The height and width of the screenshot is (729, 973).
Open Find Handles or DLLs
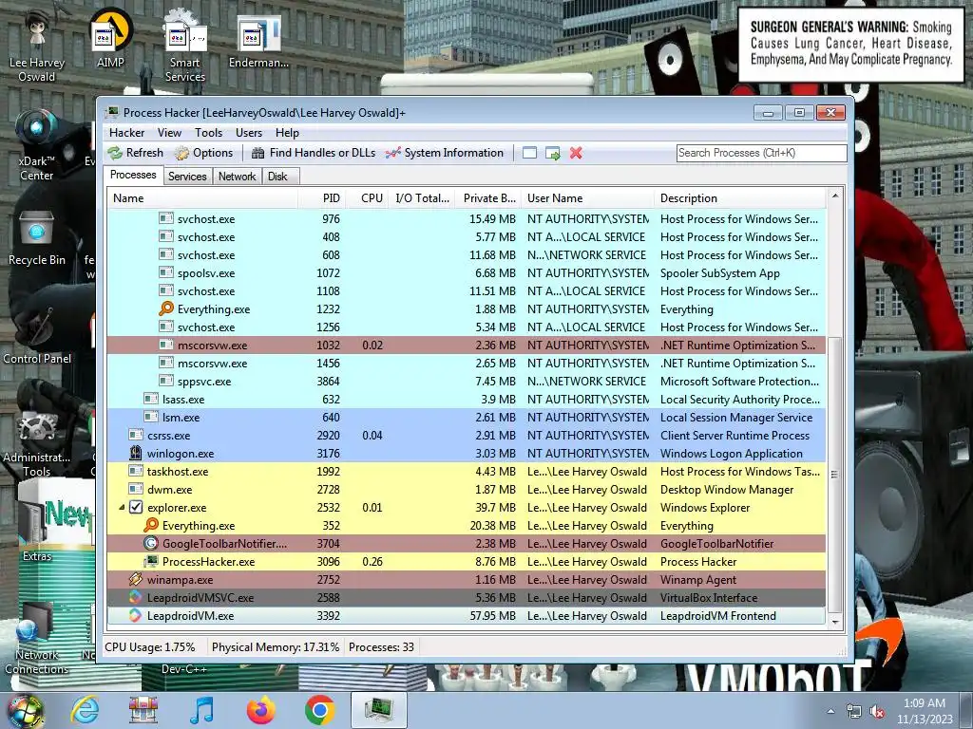[314, 153]
